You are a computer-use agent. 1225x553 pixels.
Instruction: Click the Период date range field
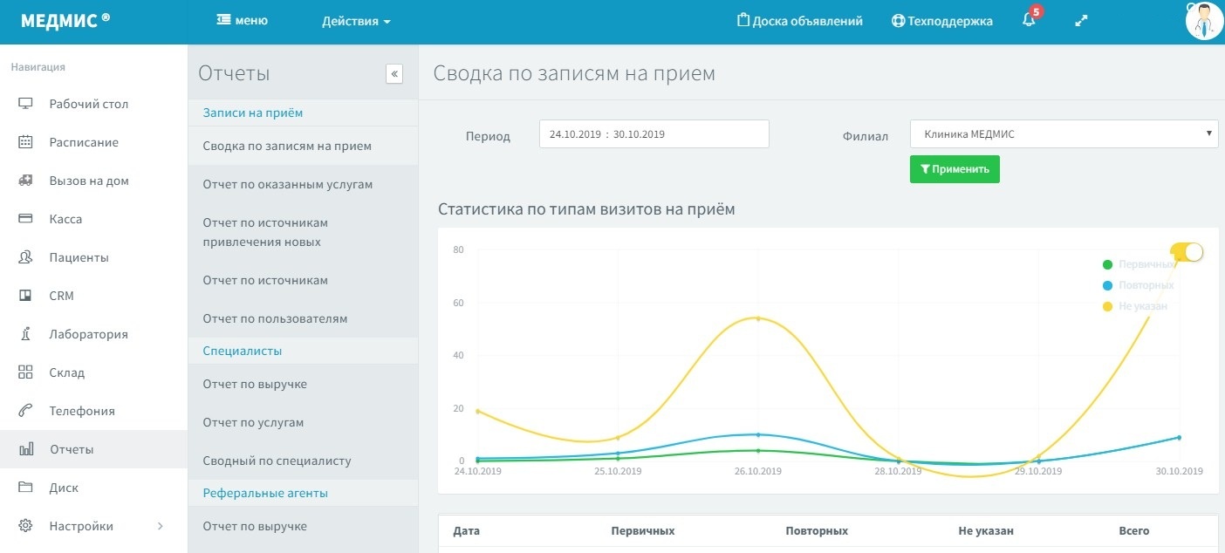[x=654, y=134]
